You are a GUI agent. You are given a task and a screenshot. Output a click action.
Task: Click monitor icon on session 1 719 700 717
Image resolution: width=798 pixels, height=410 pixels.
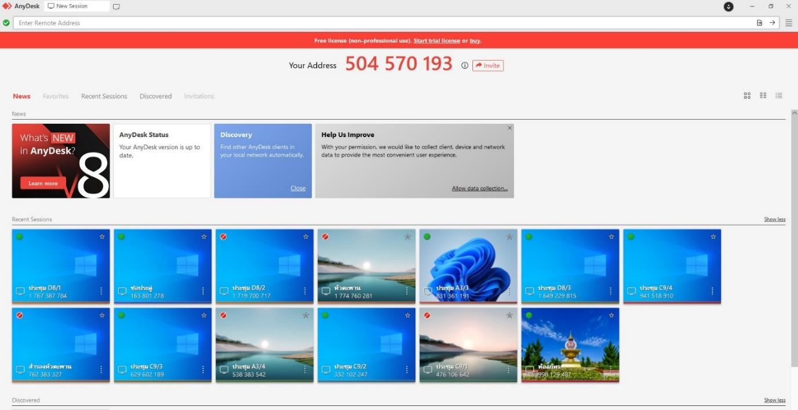pos(224,291)
